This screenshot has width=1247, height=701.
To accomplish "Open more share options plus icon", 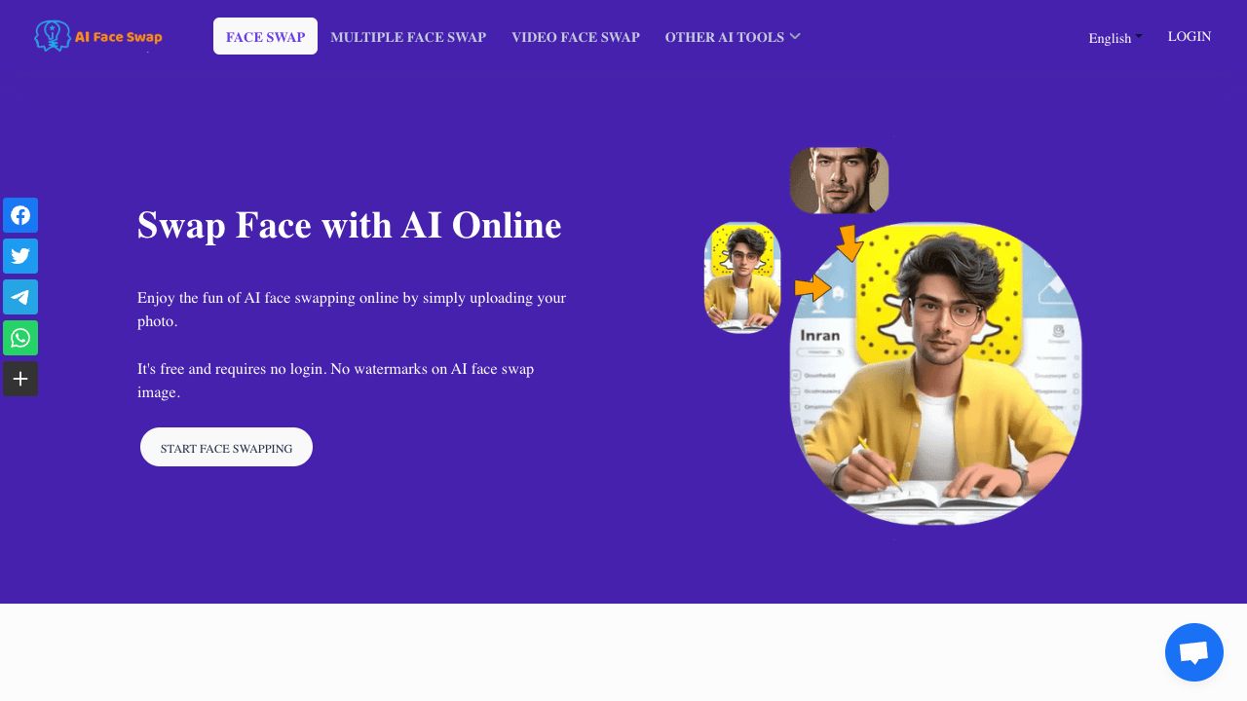I will pyautogui.click(x=20, y=379).
